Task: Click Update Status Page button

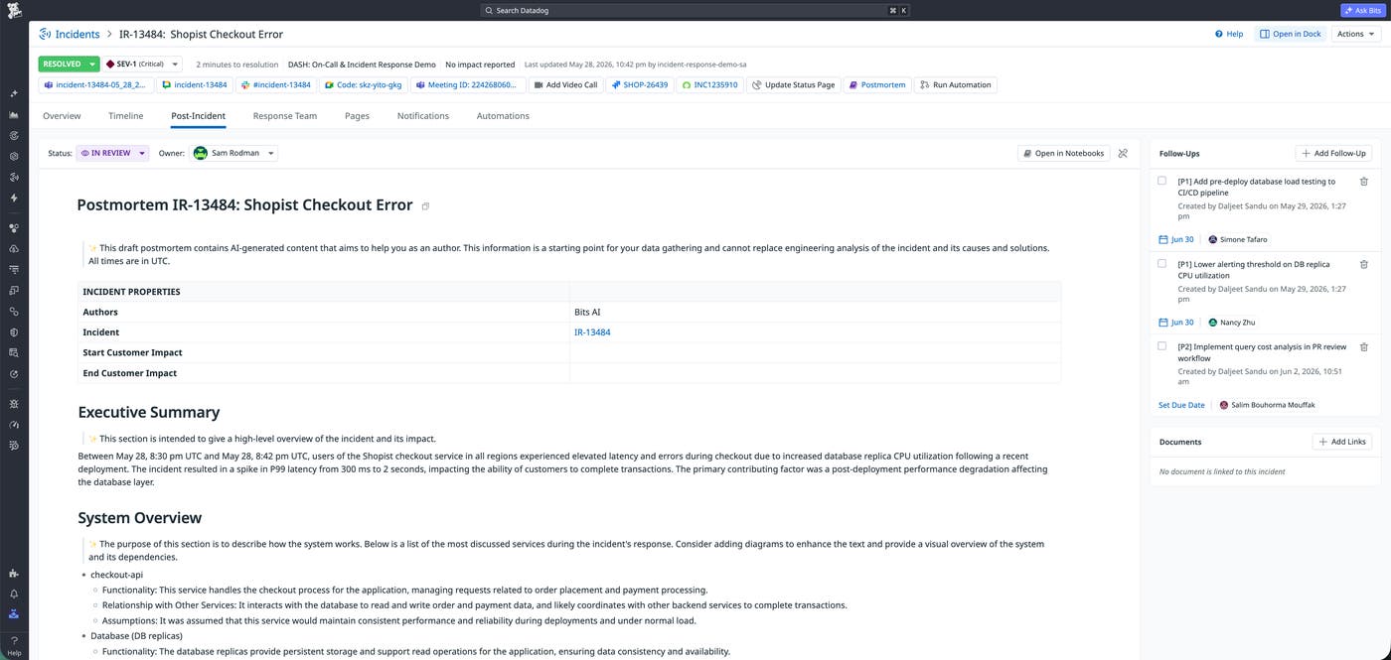Action: pos(794,85)
